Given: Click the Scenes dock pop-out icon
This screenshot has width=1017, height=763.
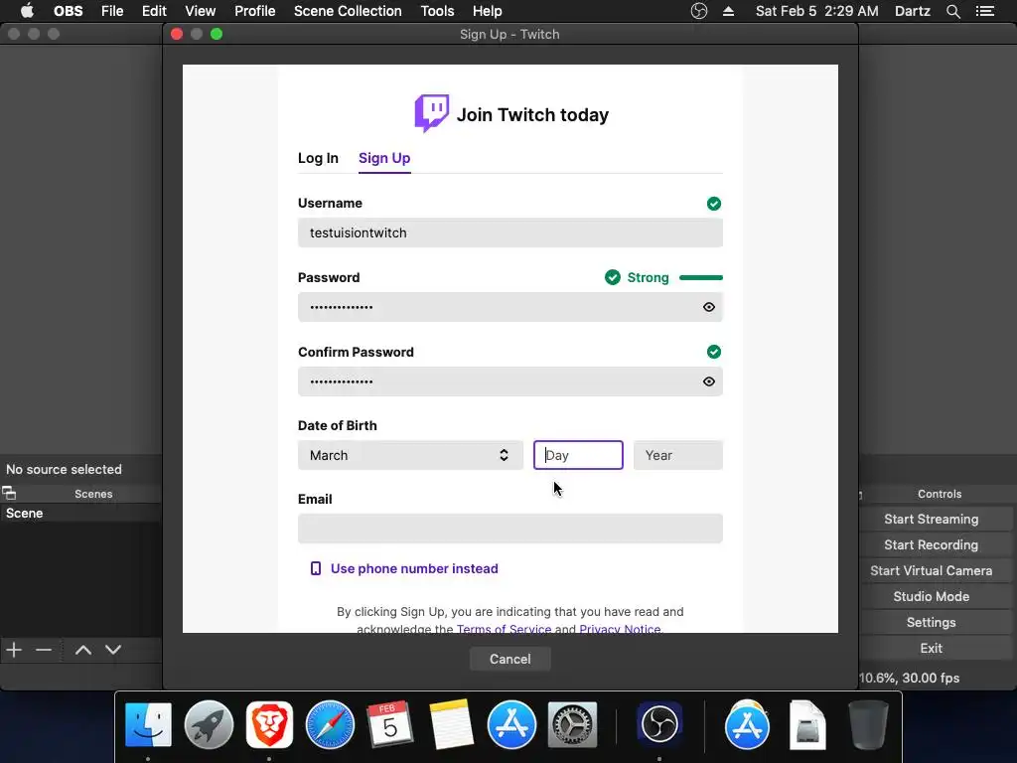Looking at the screenshot, I should [x=9, y=493].
